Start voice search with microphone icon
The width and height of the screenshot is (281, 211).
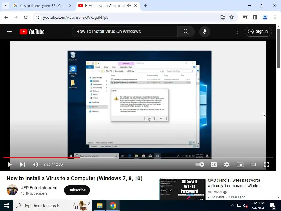(x=204, y=32)
